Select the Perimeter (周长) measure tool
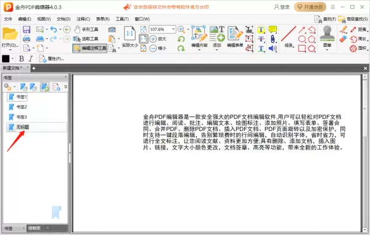Viewport: 370px width, 235px height. (359, 39)
